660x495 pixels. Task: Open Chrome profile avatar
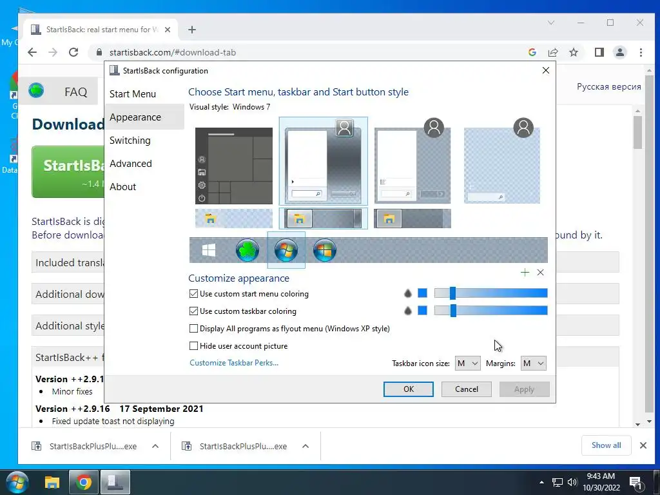619,52
